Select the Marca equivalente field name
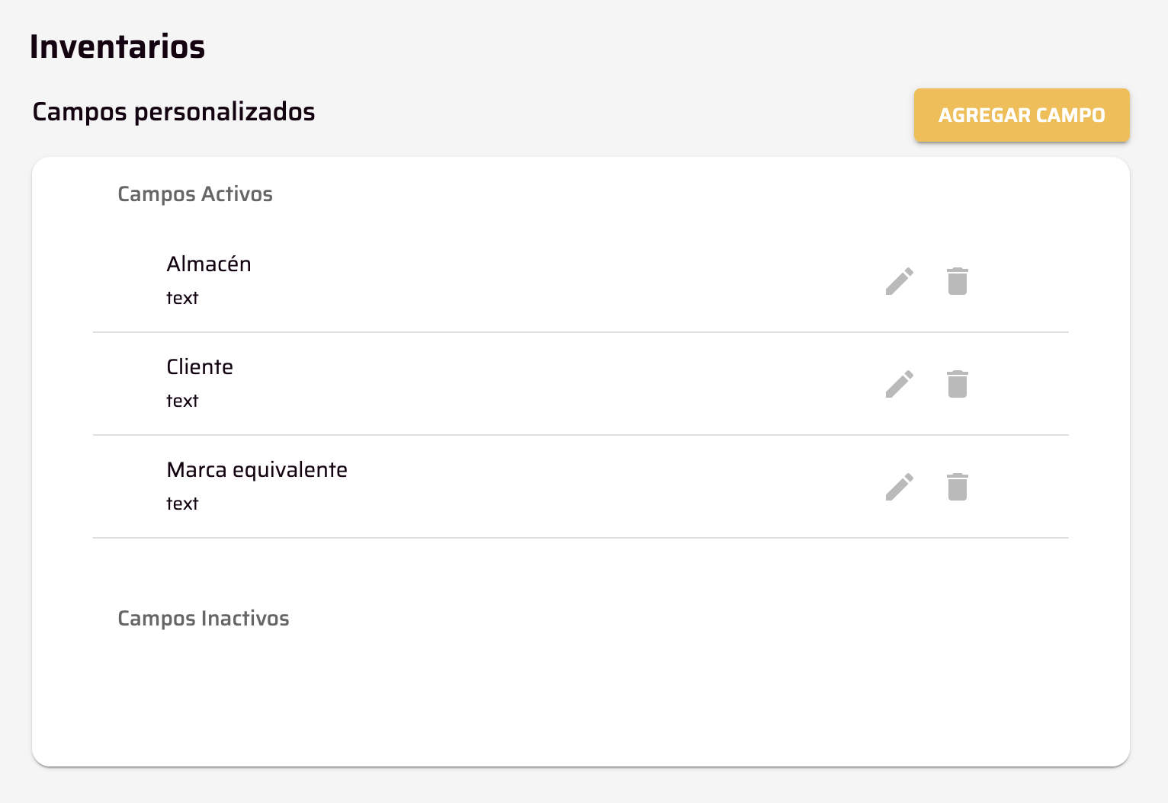This screenshot has width=1168, height=803. (x=257, y=469)
